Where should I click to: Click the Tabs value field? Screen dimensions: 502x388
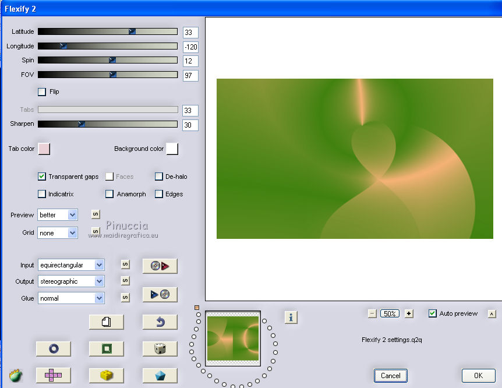[190, 111]
